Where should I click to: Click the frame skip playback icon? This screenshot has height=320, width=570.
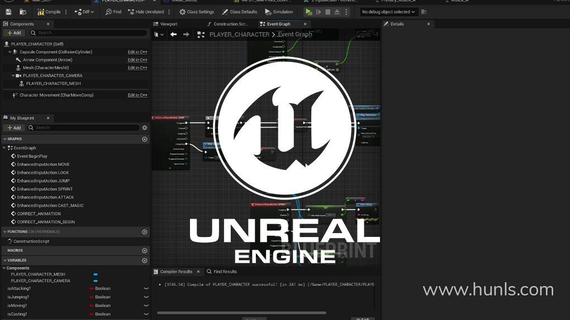tap(319, 12)
